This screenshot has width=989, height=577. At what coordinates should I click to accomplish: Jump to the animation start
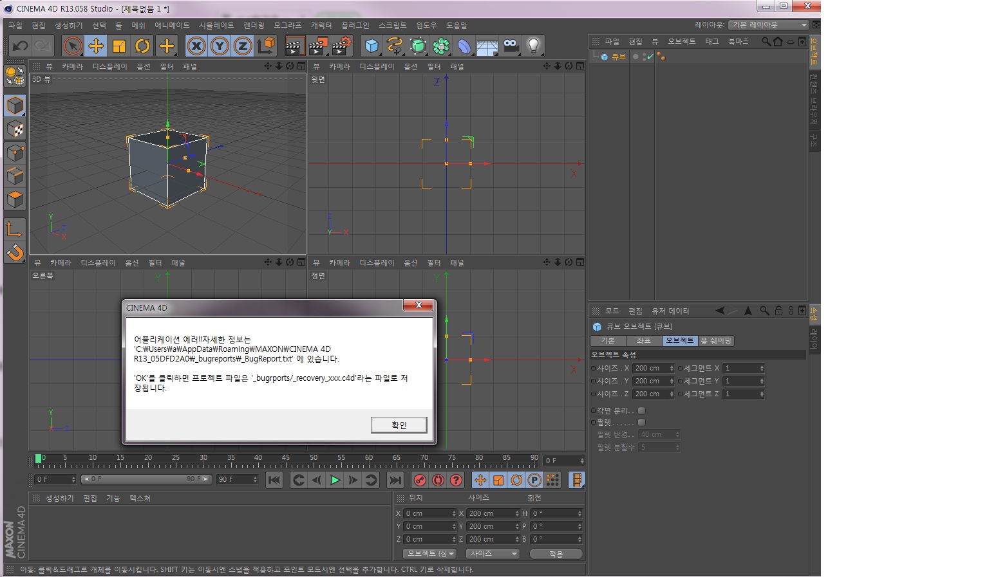274,480
